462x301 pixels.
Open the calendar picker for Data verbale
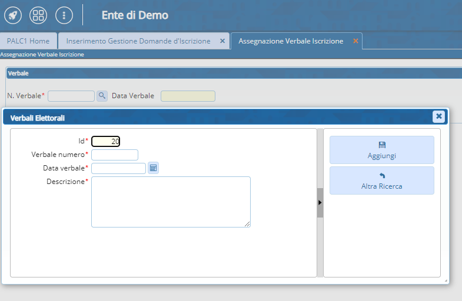click(x=153, y=168)
